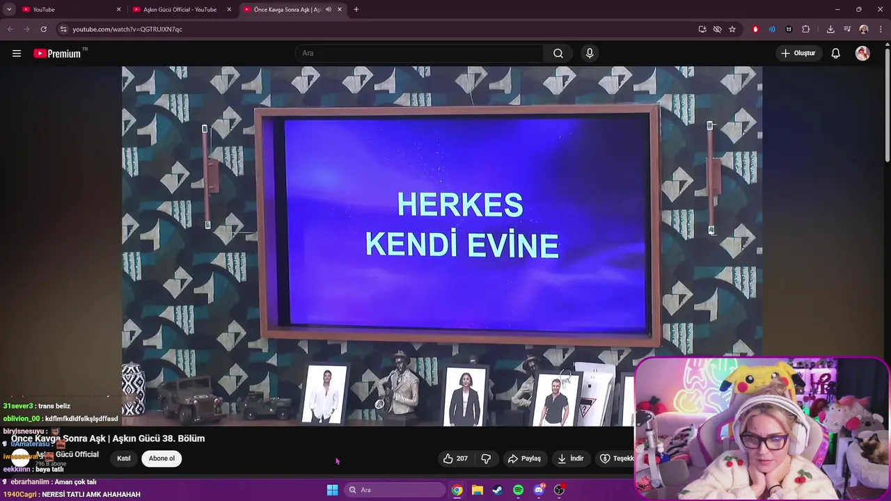Open the Chrome extensions puzzle menu

806,29
